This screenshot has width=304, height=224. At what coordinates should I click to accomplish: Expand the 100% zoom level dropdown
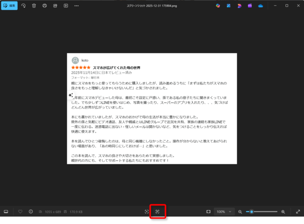tap(224, 212)
